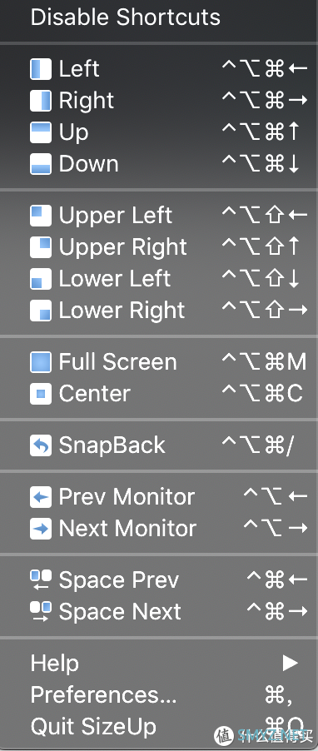Click the Center window icon
Image resolution: width=318 pixels, height=751 pixels.
[41, 394]
